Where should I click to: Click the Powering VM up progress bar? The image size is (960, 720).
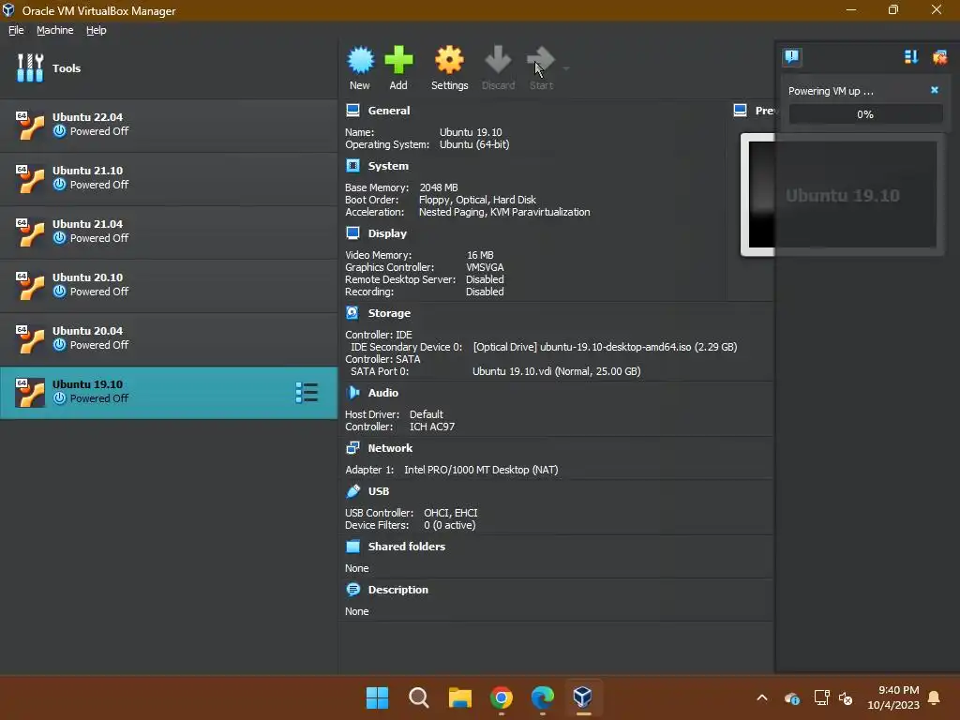865,114
